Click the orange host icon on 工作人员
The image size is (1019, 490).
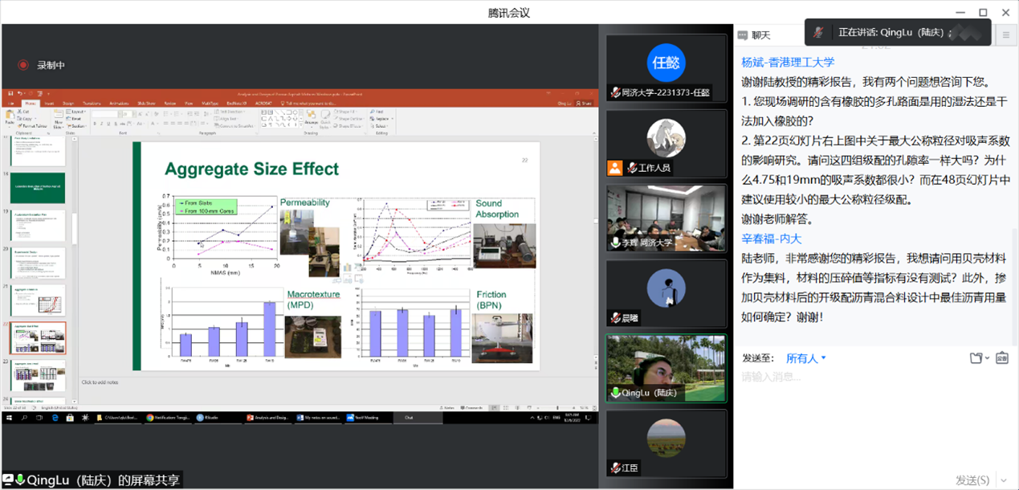coord(615,168)
